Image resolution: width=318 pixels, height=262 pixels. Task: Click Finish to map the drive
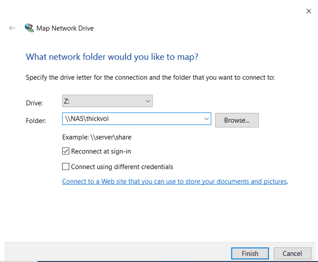[250, 253]
